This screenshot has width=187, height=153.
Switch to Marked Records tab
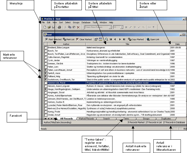86,119
